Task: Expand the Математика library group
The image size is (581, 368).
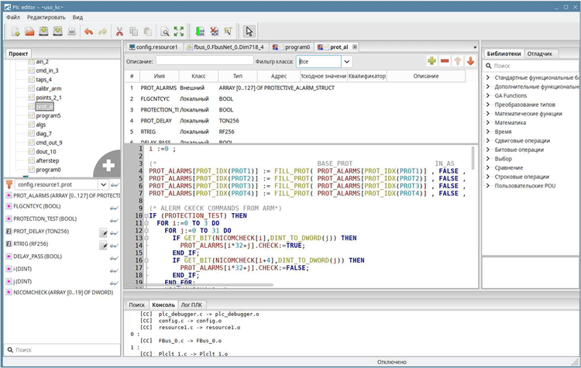Action: click(x=488, y=122)
